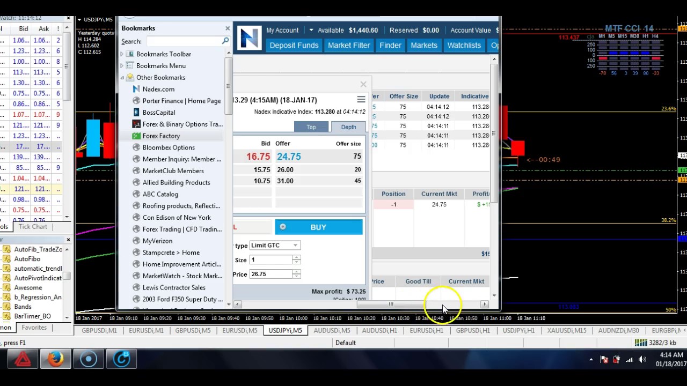Select the Bands indicator in Navigator

[23, 307]
